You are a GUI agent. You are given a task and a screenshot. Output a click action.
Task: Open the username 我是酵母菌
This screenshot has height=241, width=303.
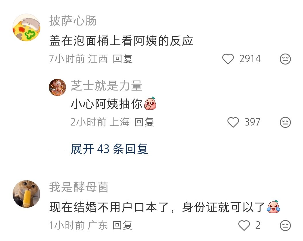pos(79,187)
